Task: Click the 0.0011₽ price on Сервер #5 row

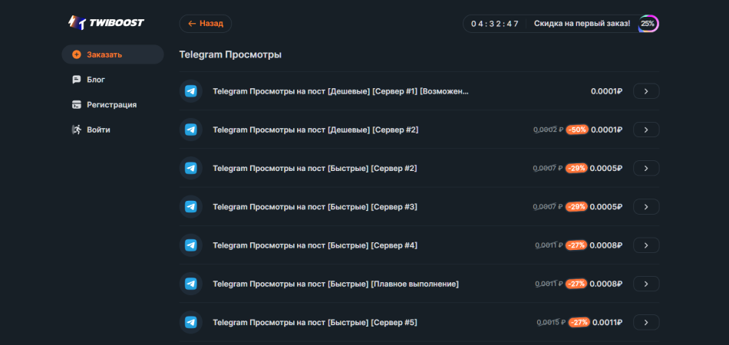Action: tap(607, 322)
